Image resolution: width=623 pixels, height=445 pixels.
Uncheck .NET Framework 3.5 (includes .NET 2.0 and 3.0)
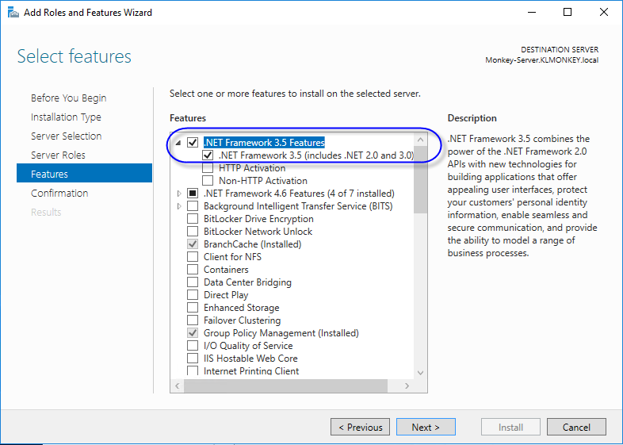click(x=208, y=155)
